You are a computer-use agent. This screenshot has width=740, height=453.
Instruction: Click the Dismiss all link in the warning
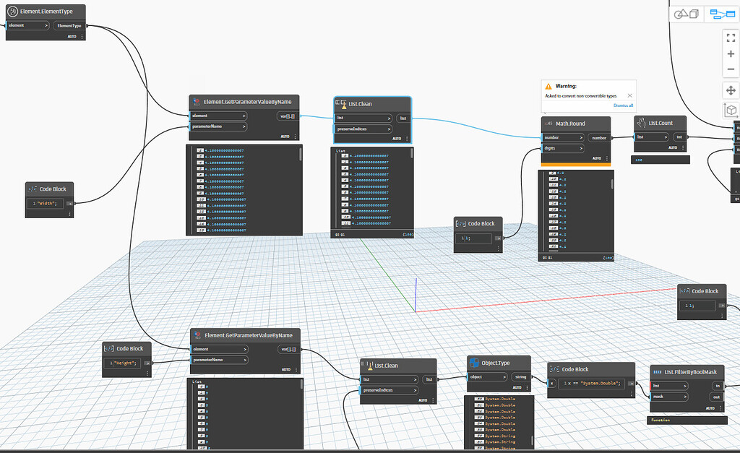(x=624, y=105)
